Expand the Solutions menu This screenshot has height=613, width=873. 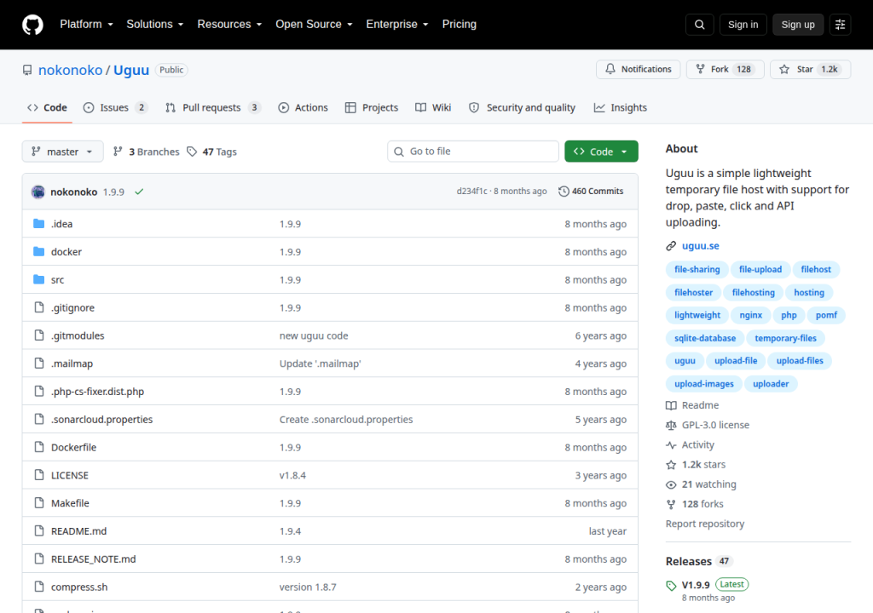click(x=155, y=25)
